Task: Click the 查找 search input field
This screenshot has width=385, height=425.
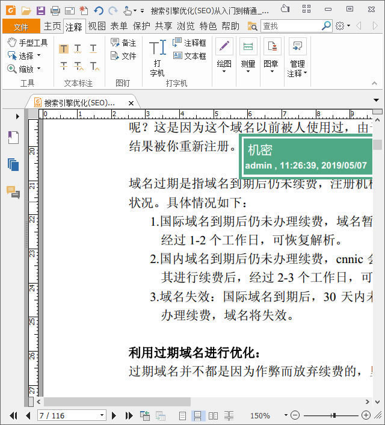Action: click(291, 26)
